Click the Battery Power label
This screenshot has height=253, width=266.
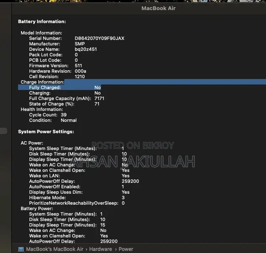coord(37,208)
